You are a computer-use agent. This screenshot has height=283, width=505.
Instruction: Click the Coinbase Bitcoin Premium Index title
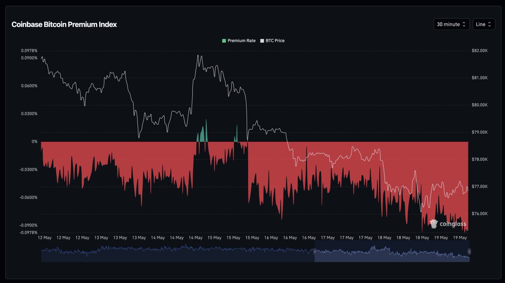click(64, 24)
